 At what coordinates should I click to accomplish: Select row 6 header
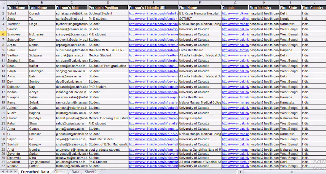pyautogui.click(x=3, y=34)
